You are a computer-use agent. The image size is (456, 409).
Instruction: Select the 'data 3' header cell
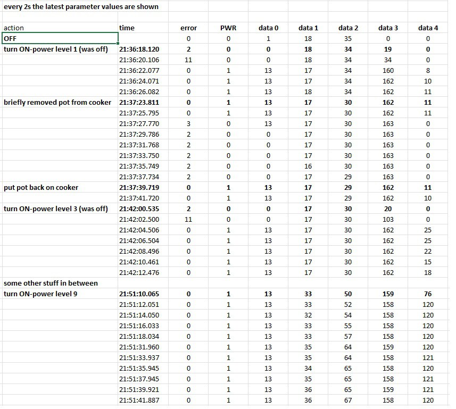click(x=388, y=28)
